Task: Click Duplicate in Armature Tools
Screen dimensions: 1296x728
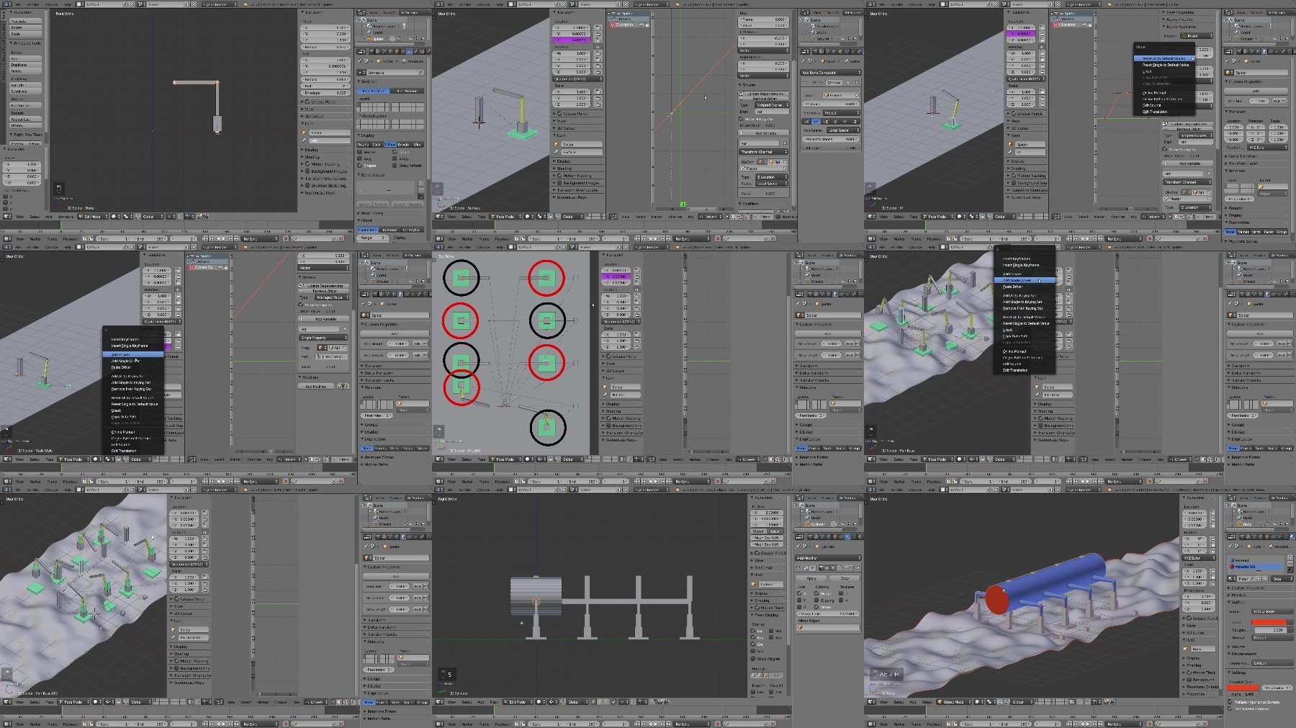Action: pos(26,65)
